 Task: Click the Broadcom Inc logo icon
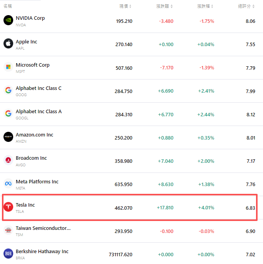(8, 160)
